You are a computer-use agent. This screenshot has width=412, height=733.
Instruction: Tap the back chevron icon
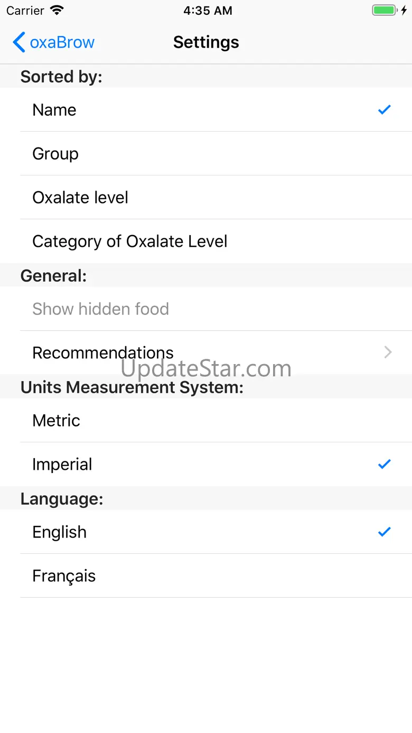pos(19,42)
